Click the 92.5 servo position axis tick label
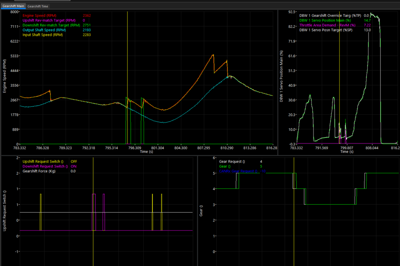 point(292,12)
